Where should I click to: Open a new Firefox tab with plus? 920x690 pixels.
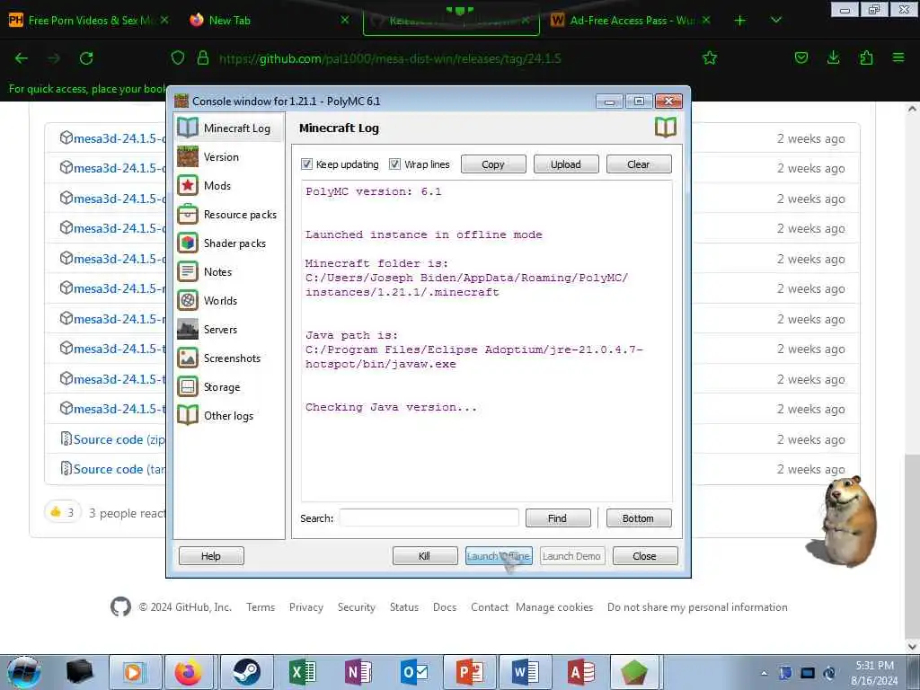click(x=740, y=21)
